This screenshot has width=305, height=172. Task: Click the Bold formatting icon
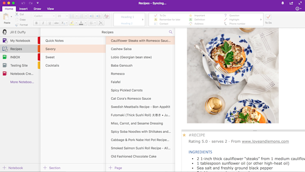[36, 23]
